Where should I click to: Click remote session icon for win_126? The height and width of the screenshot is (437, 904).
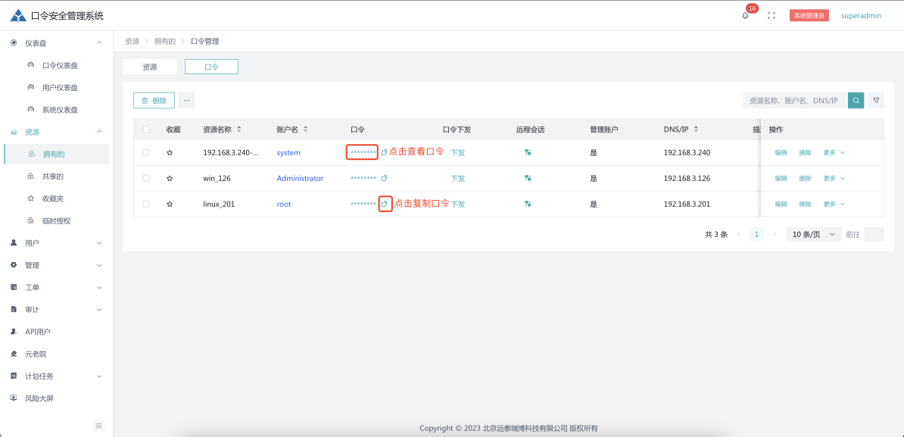click(x=528, y=178)
